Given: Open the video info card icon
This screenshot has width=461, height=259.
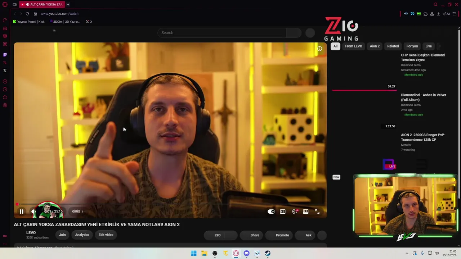Looking at the screenshot, I should 319,49.
